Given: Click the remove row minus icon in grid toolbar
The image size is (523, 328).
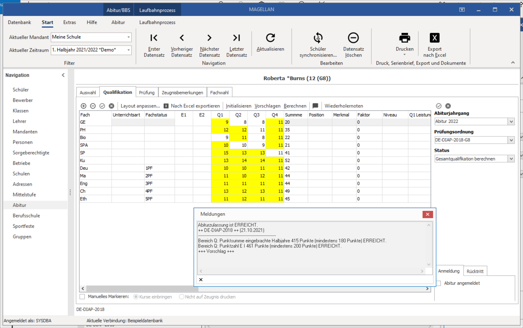Looking at the screenshot, I should coord(93,106).
